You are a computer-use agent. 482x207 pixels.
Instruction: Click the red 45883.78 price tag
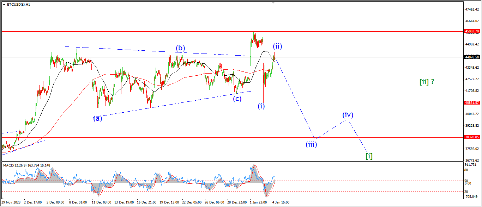[472, 31]
